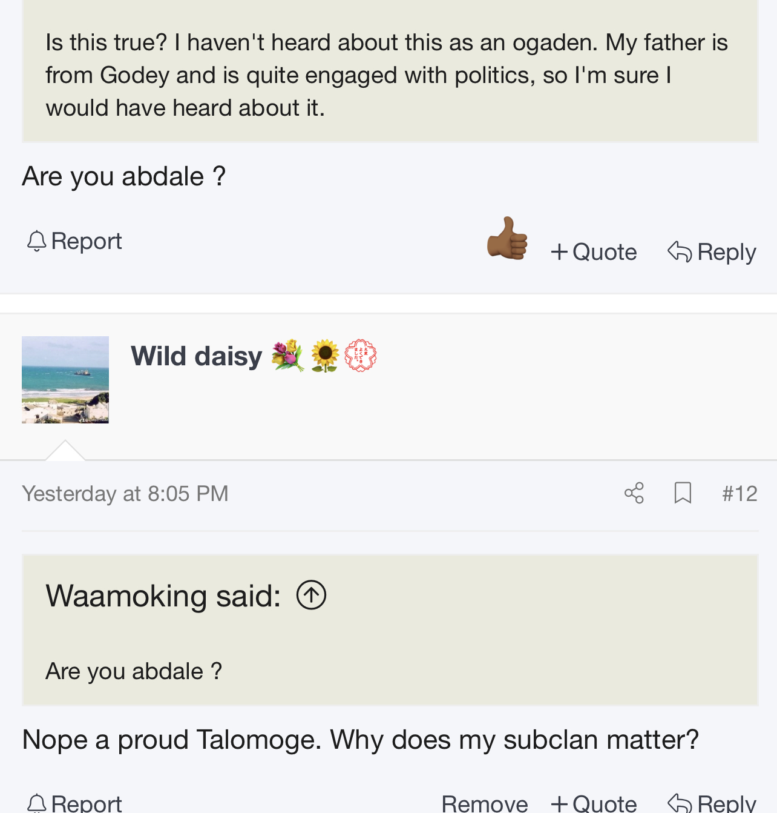This screenshot has height=813, width=777.
Task: Open Wild daisy's beach avatar
Action: click(65, 380)
